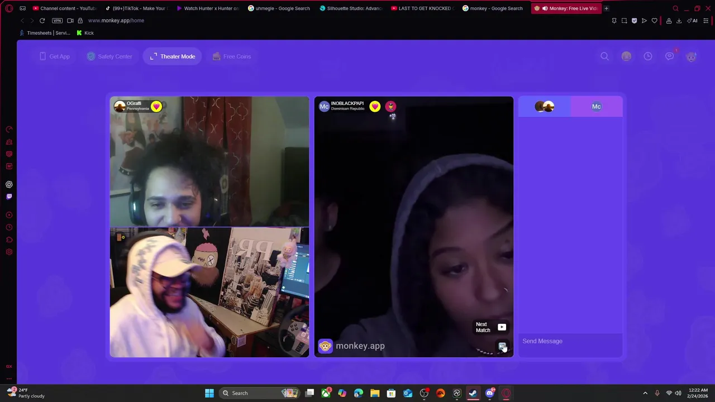Switch to monkey Google Search tab
Image resolution: width=715 pixels, height=402 pixels.
494,8
